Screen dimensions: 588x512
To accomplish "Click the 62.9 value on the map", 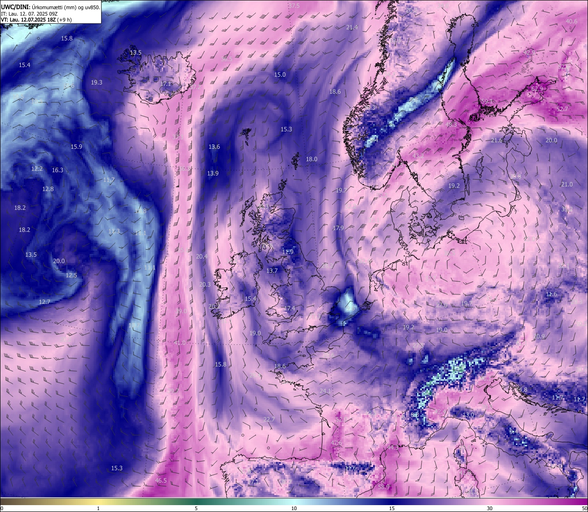I will (x=537, y=89).
